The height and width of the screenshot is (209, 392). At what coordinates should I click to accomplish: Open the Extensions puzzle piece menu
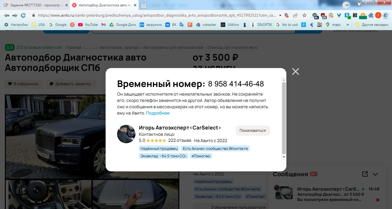[x=371, y=15]
